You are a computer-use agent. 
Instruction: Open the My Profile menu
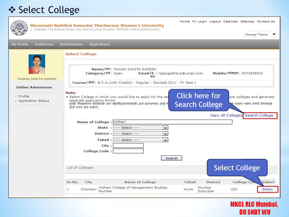pyautogui.click(x=20, y=44)
